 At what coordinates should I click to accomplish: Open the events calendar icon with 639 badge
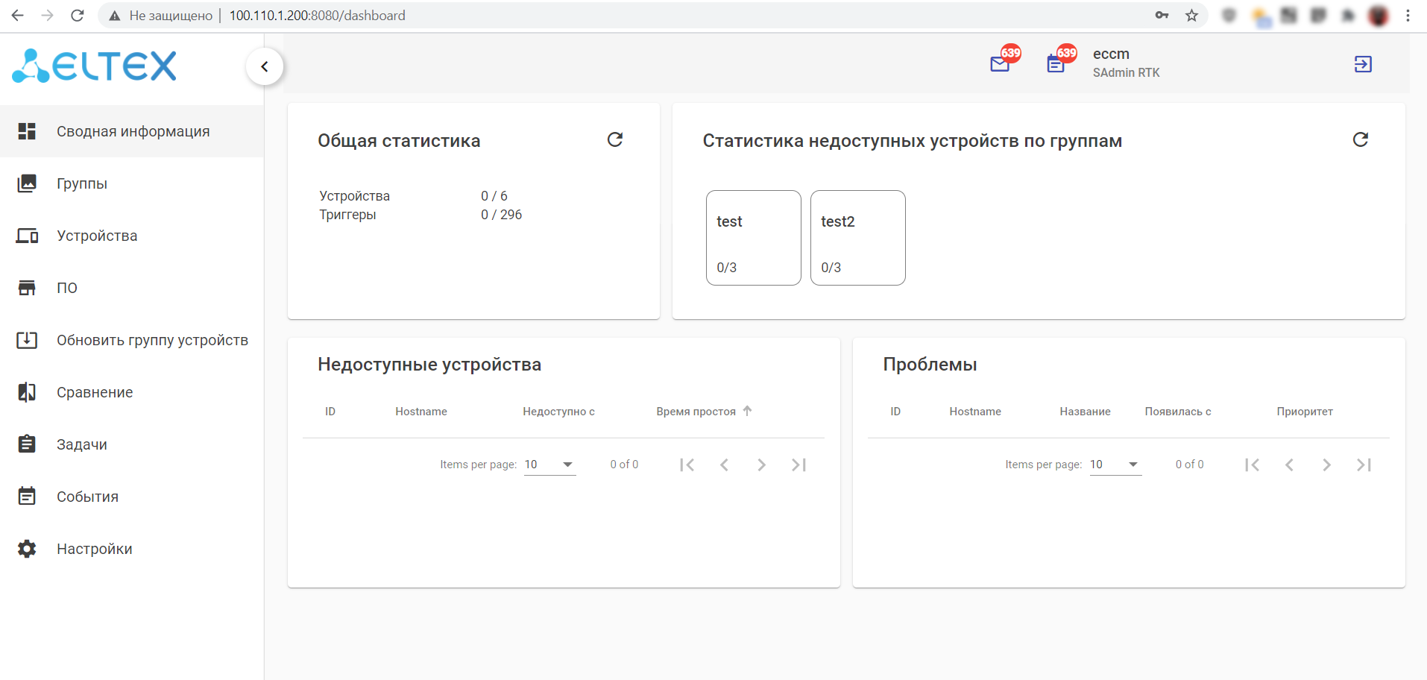coord(1056,65)
